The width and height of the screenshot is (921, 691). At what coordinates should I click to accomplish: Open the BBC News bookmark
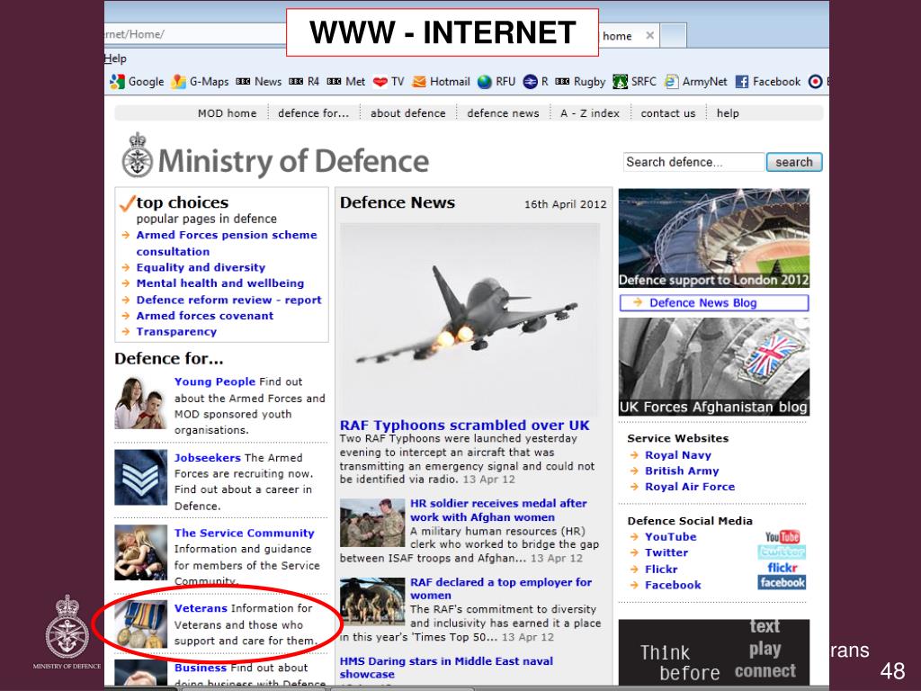pyautogui.click(x=258, y=82)
